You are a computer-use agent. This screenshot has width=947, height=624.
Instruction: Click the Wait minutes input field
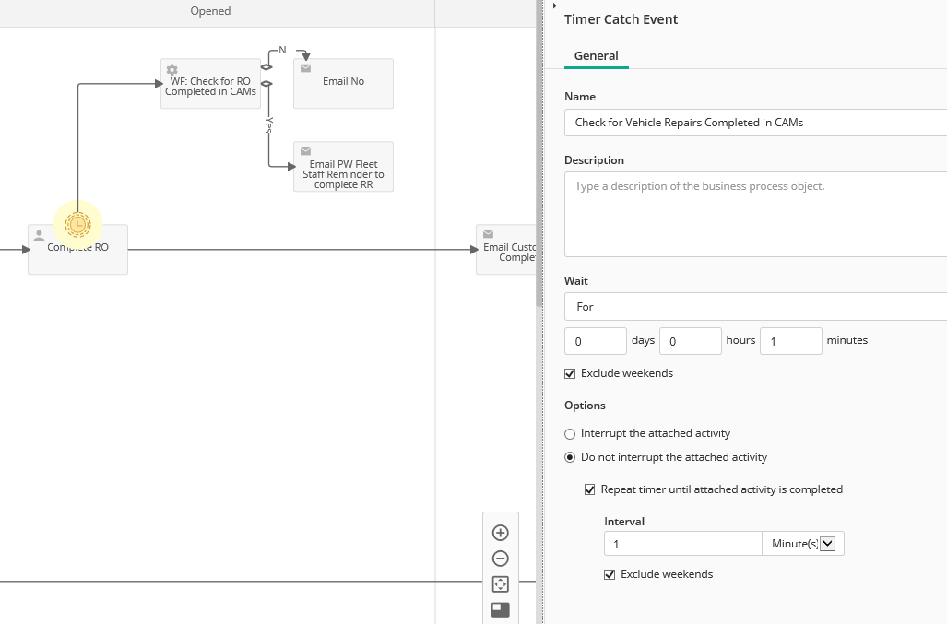coord(790,341)
